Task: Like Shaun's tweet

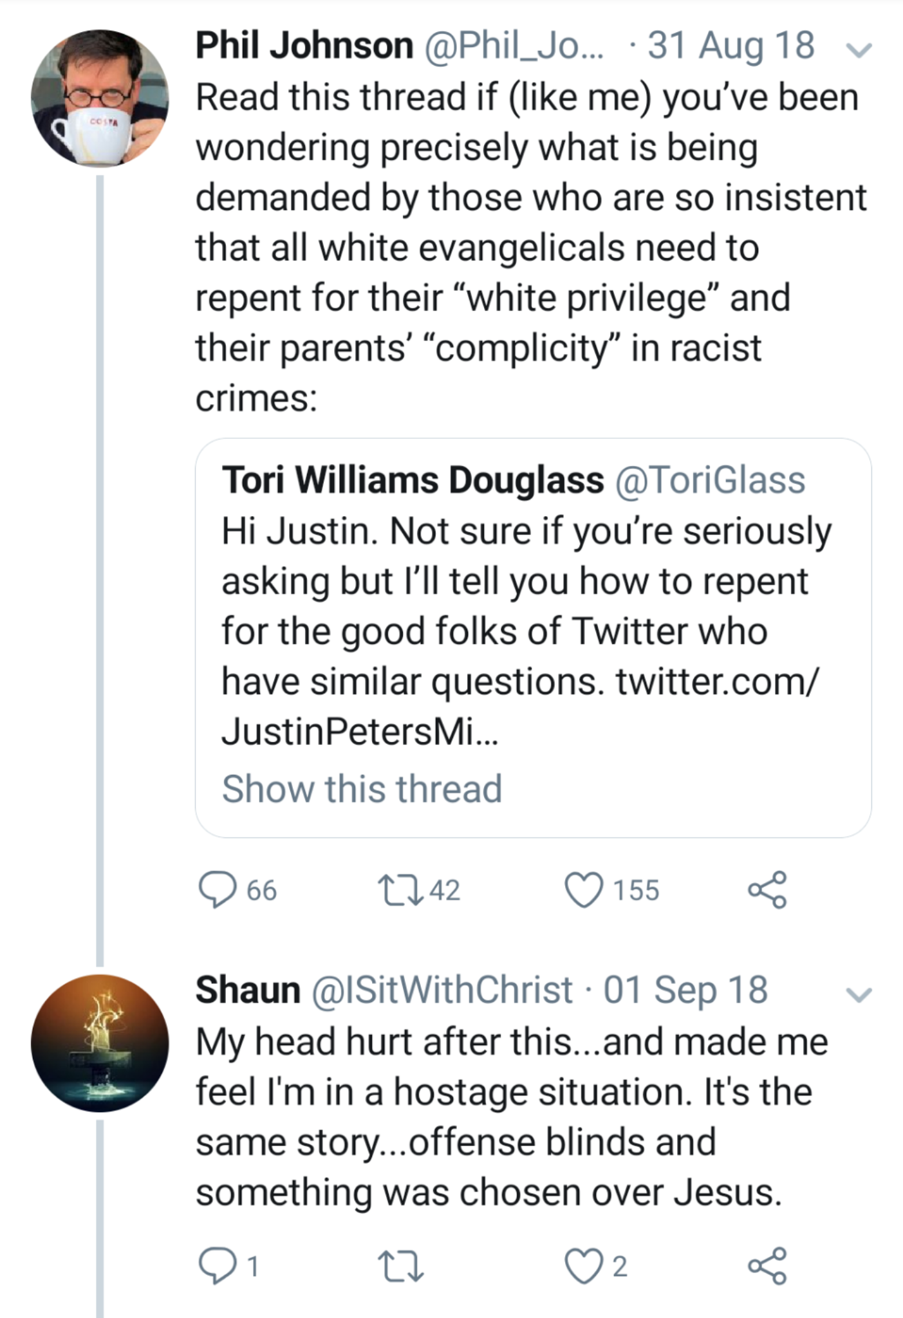Action: point(584,1266)
